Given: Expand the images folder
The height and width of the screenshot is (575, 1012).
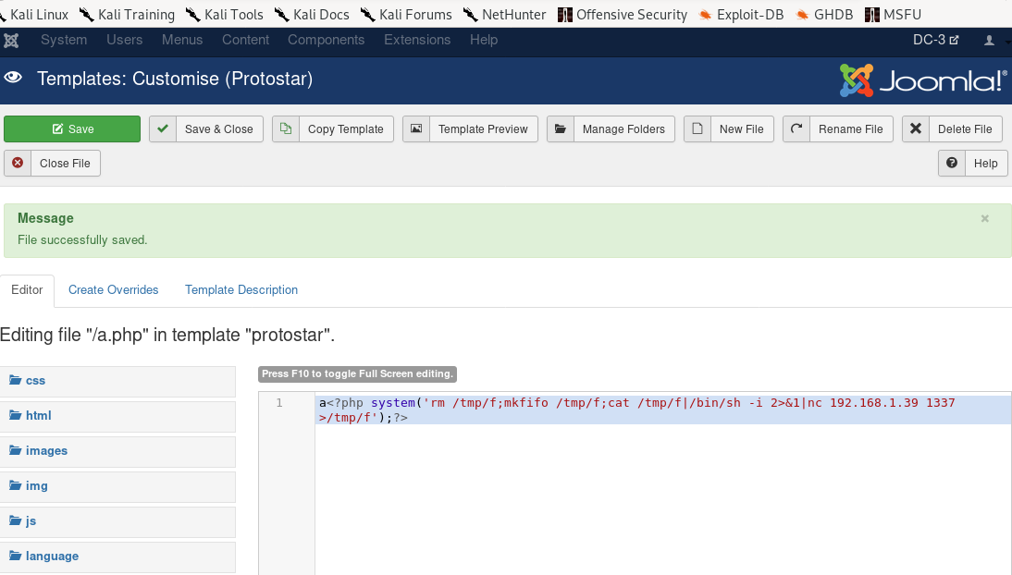Looking at the screenshot, I should click(117, 450).
